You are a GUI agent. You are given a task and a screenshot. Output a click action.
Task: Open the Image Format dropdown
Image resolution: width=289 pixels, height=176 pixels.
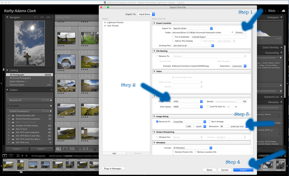click(188, 101)
